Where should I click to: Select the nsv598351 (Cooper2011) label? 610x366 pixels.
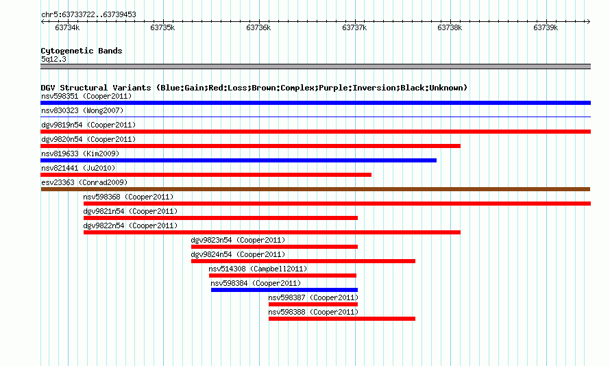[x=86, y=96]
